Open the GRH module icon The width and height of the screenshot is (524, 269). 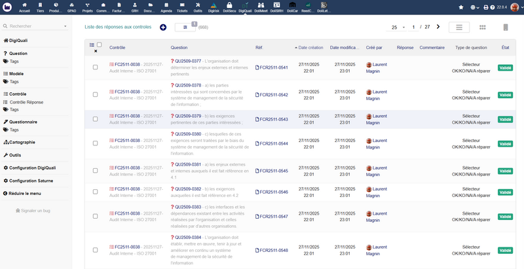tap(135, 7)
